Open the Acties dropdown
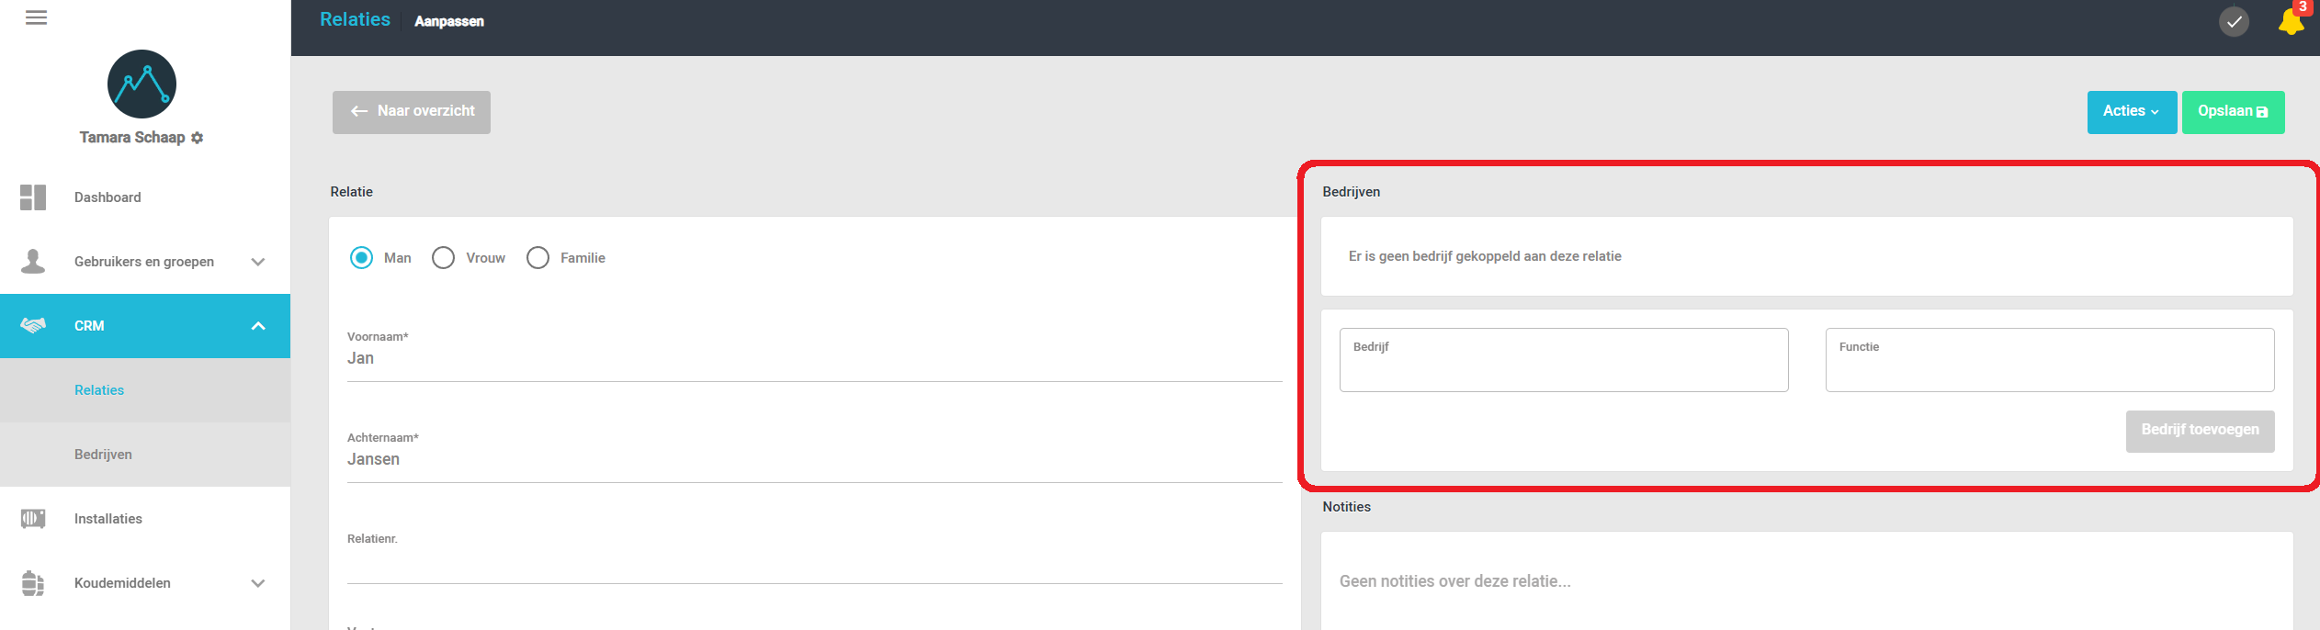The image size is (2320, 630). pos(2132,112)
